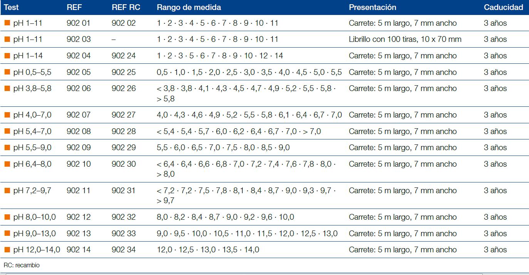Click orange square beside pH 4,0–7,0
Screen dimensions: 529x275
[x=7, y=115]
